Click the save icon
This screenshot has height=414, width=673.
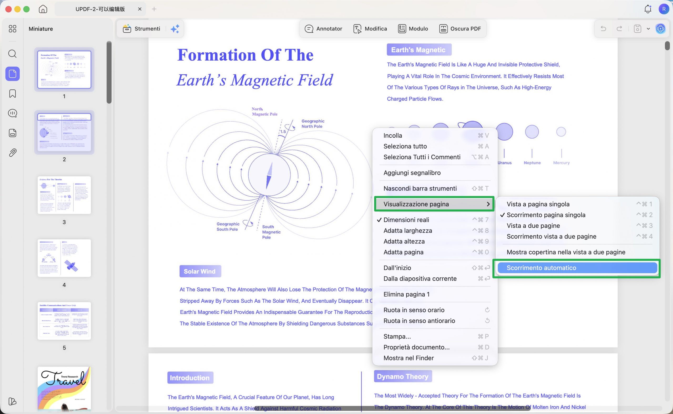pyautogui.click(x=638, y=29)
